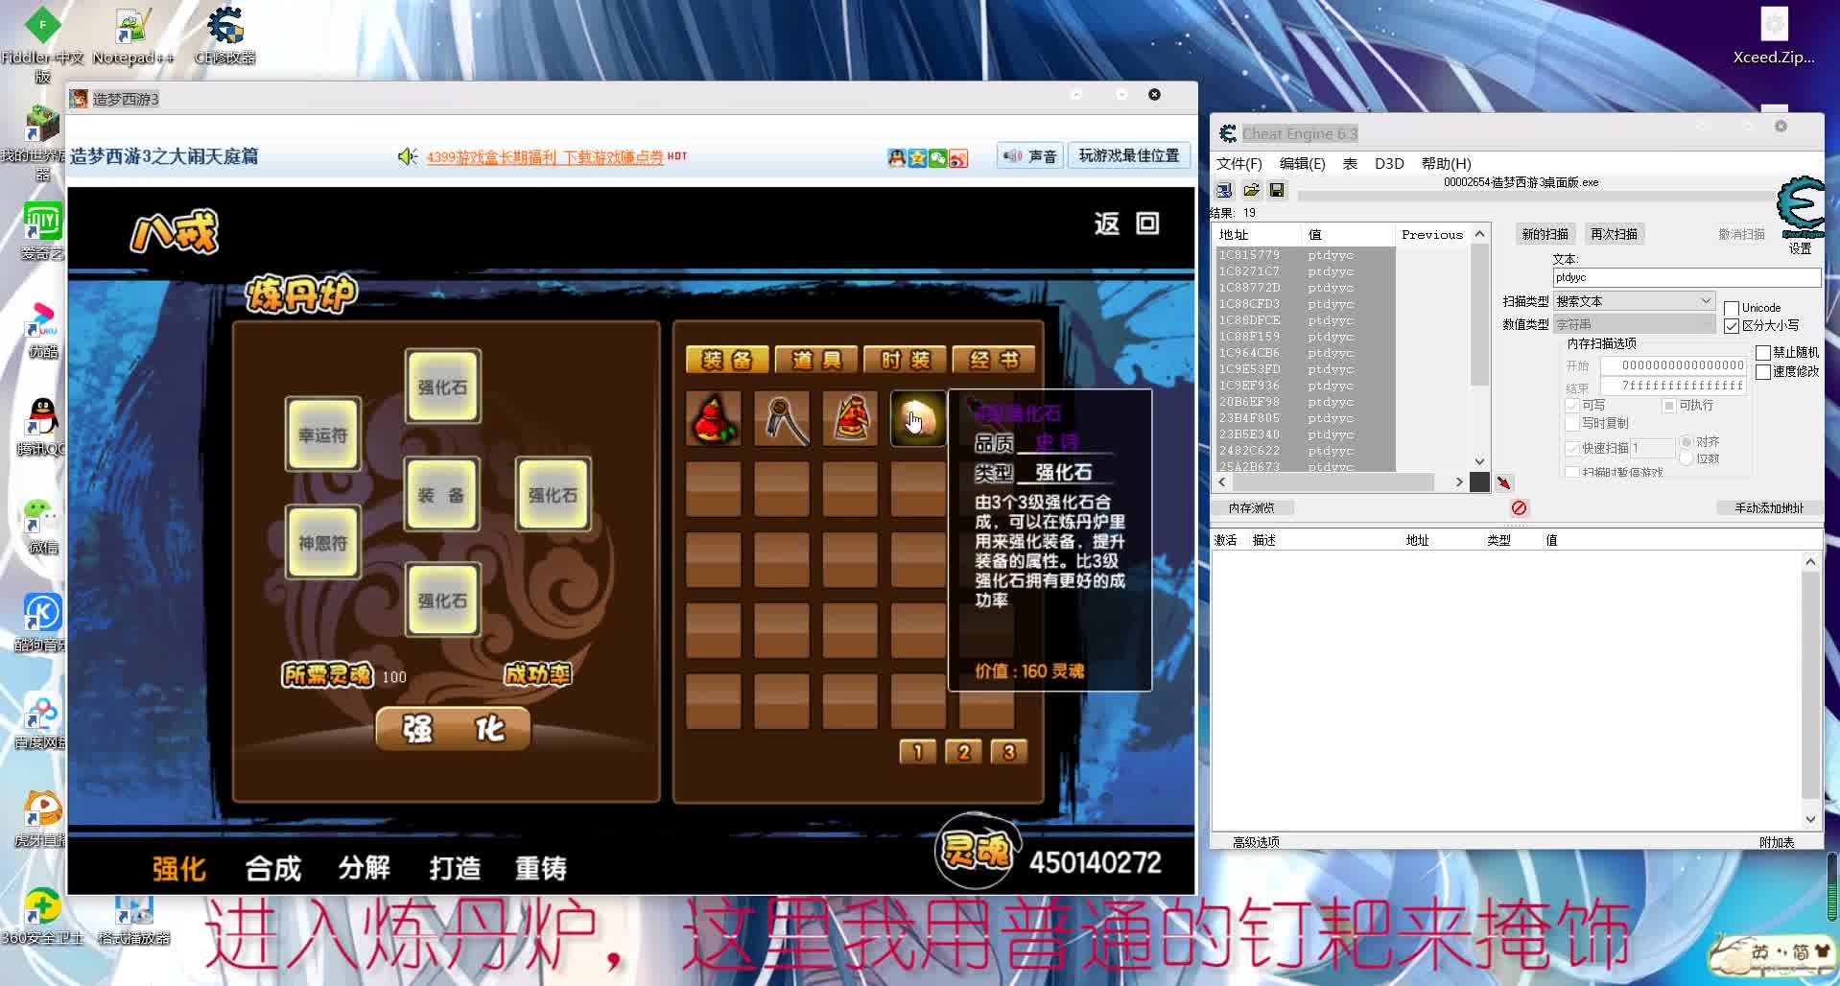The height and width of the screenshot is (986, 1840).
Task: Select the red gourd item in inventory
Action: (x=714, y=418)
